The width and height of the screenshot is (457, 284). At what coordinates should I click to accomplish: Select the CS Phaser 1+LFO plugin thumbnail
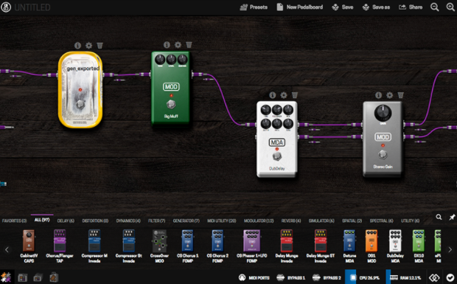[252, 246]
